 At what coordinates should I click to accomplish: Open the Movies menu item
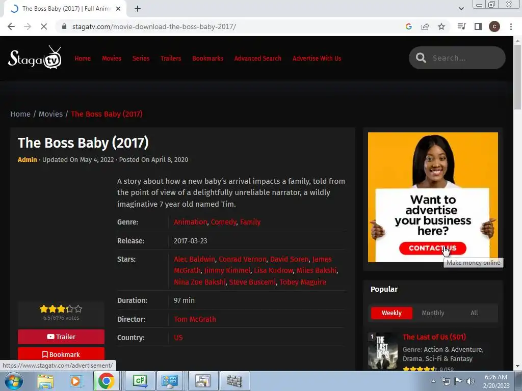tap(112, 58)
